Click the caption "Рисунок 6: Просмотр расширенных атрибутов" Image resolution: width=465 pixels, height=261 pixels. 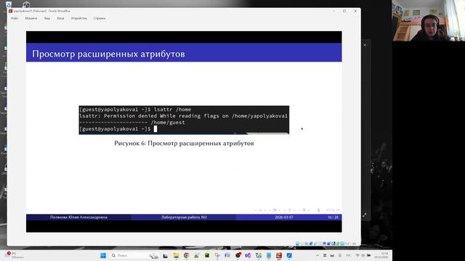[x=184, y=144]
